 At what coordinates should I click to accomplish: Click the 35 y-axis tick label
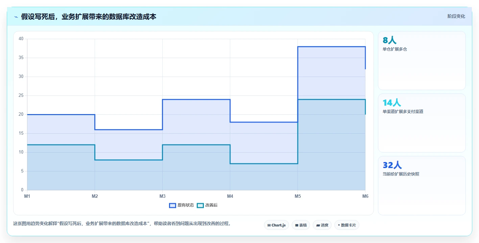21,58
